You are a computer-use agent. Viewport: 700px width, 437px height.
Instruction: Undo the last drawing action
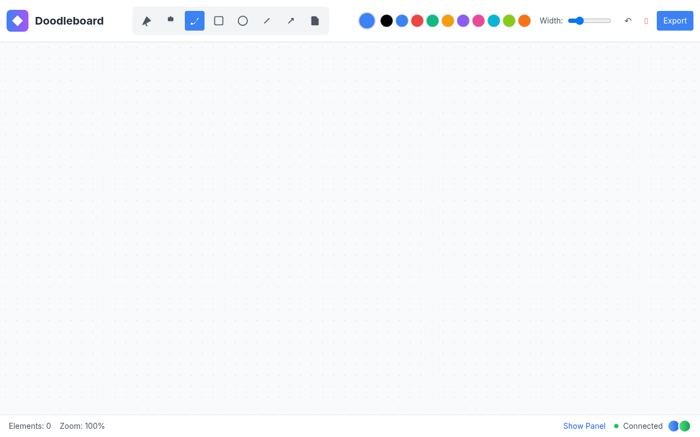(628, 21)
